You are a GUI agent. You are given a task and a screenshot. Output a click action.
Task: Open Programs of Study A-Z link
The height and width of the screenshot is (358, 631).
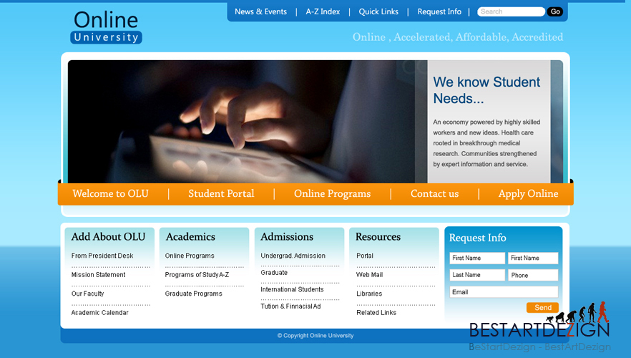197,275
